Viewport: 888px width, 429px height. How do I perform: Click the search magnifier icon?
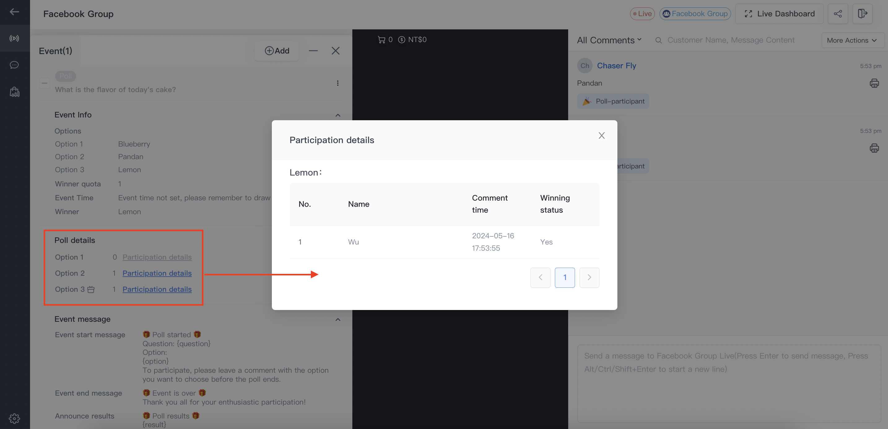coord(658,40)
